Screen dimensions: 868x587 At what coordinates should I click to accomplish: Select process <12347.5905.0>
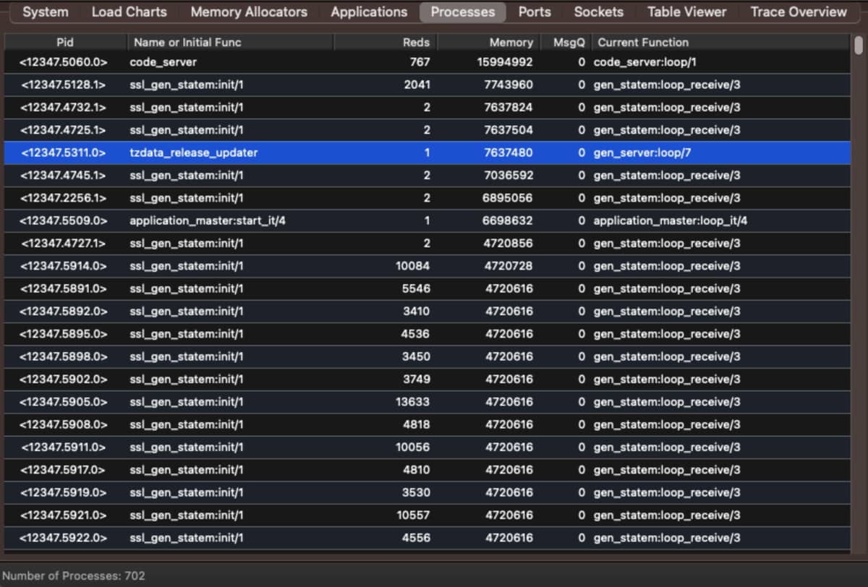[427, 402]
